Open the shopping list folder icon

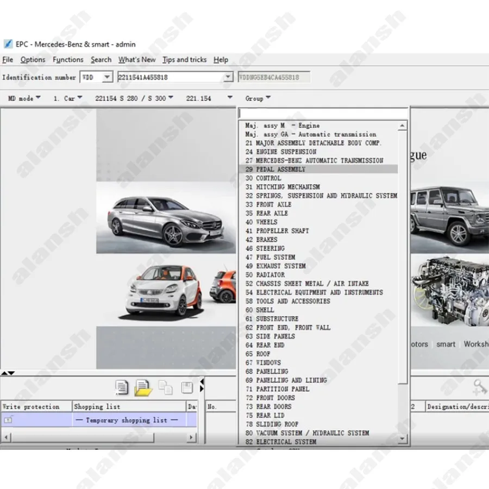142,388
